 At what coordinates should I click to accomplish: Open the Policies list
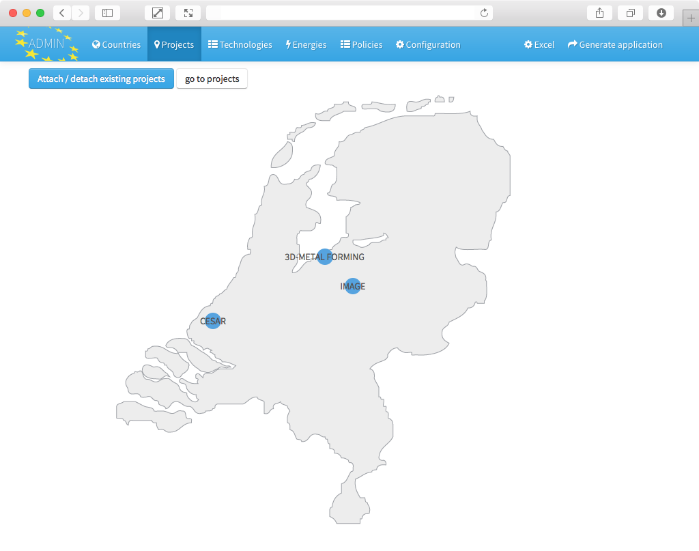tap(362, 44)
